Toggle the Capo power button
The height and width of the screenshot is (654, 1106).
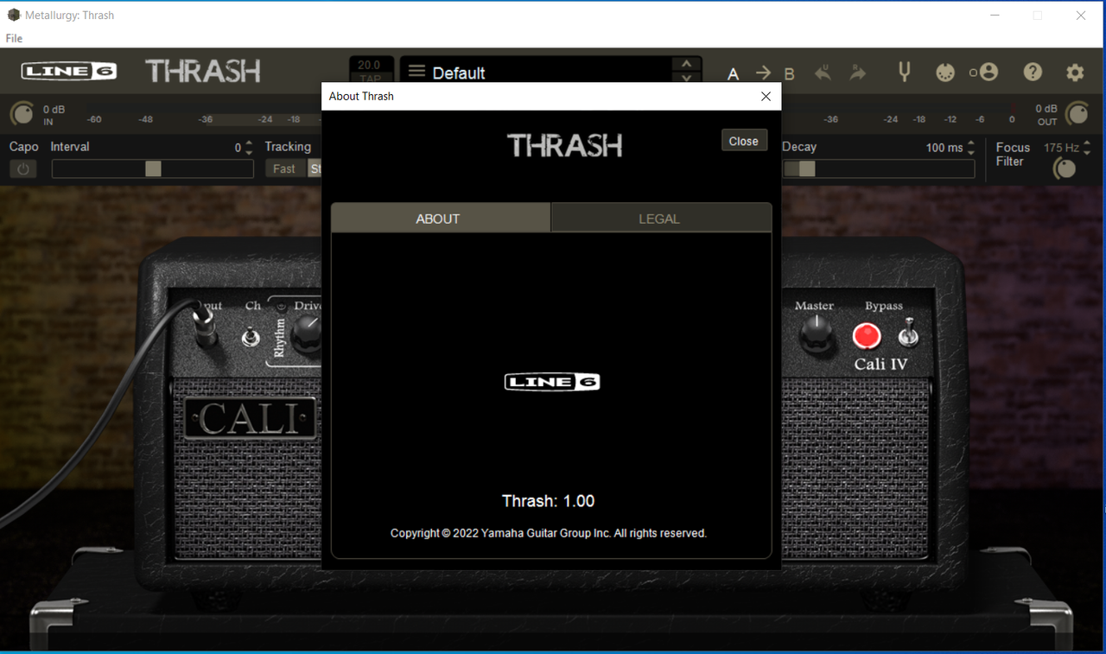tap(23, 168)
